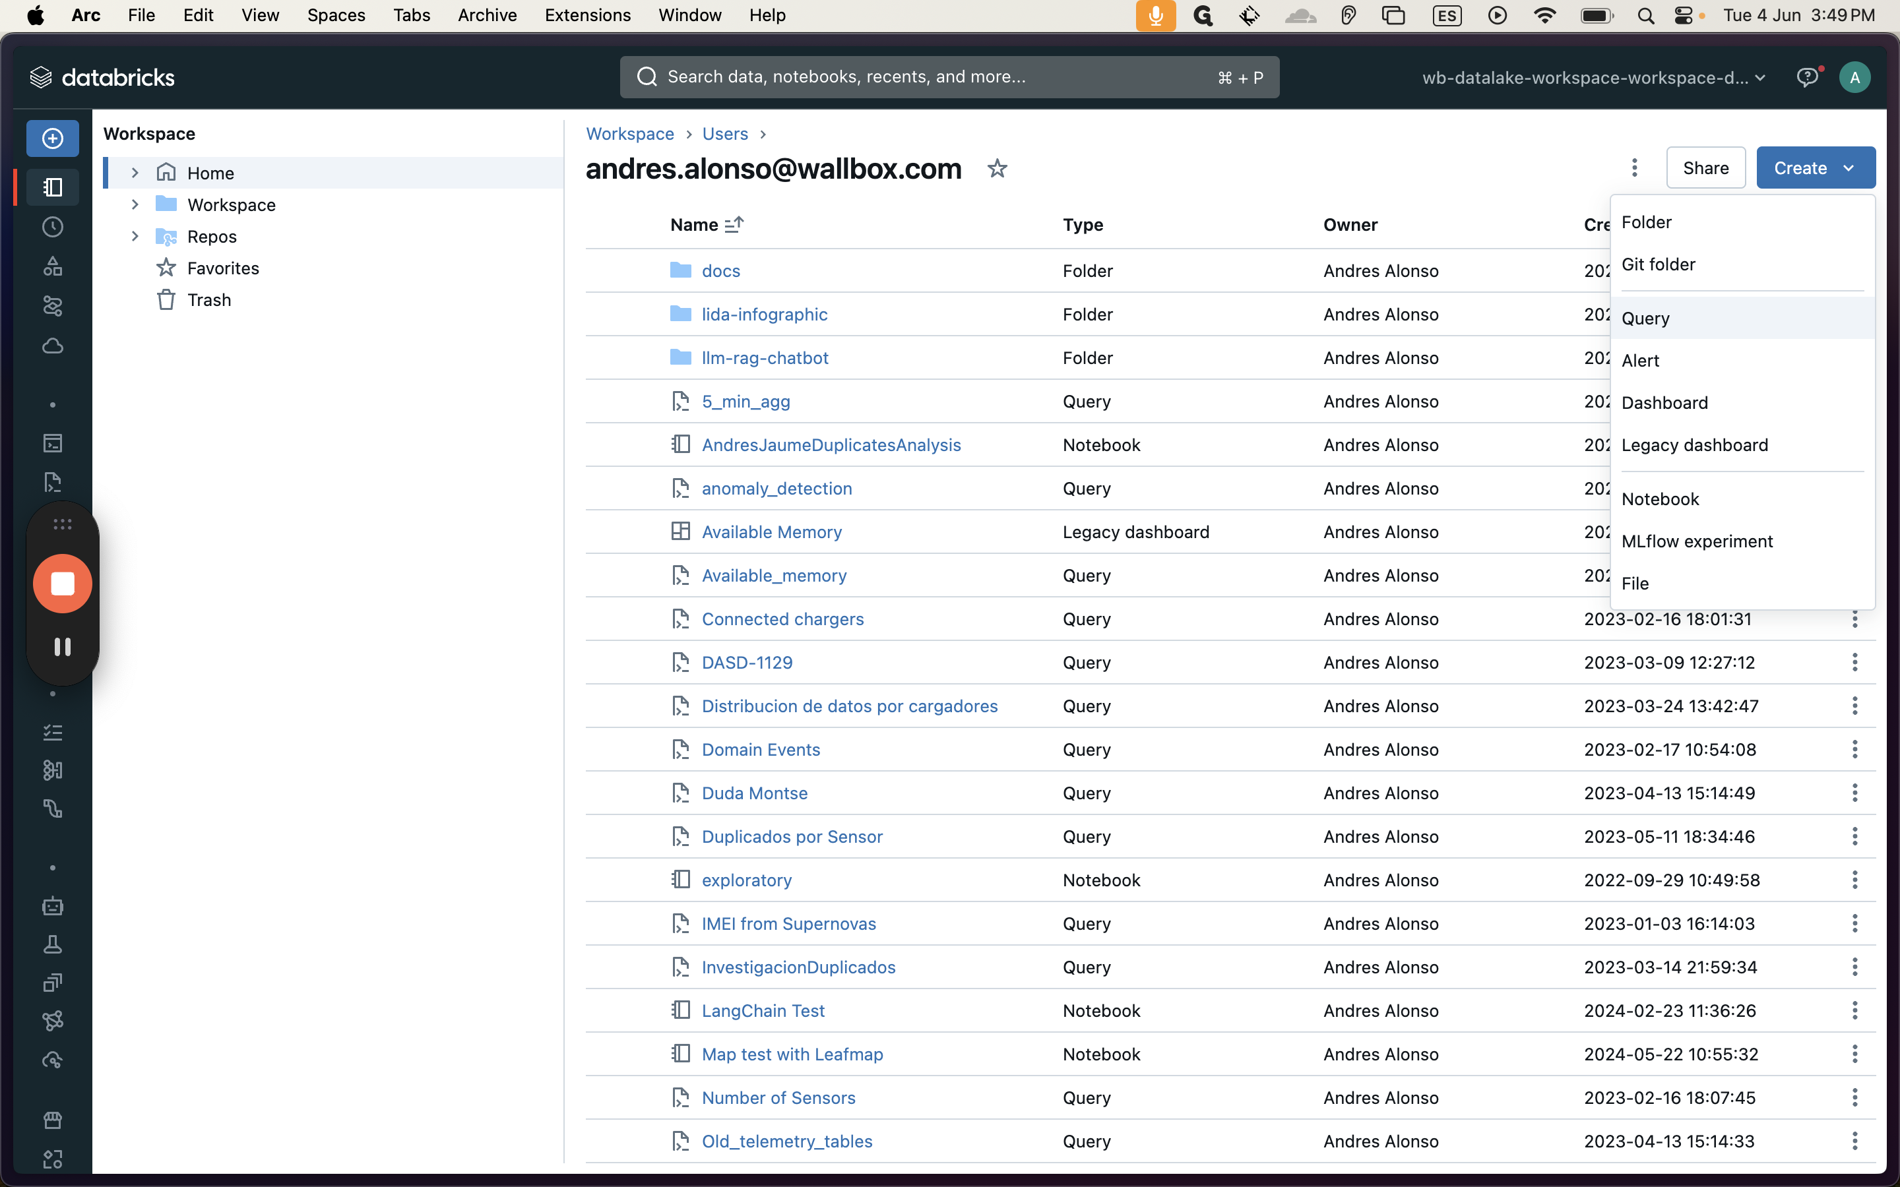Open the Recents clock icon
The width and height of the screenshot is (1900, 1187).
click(x=53, y=227)
